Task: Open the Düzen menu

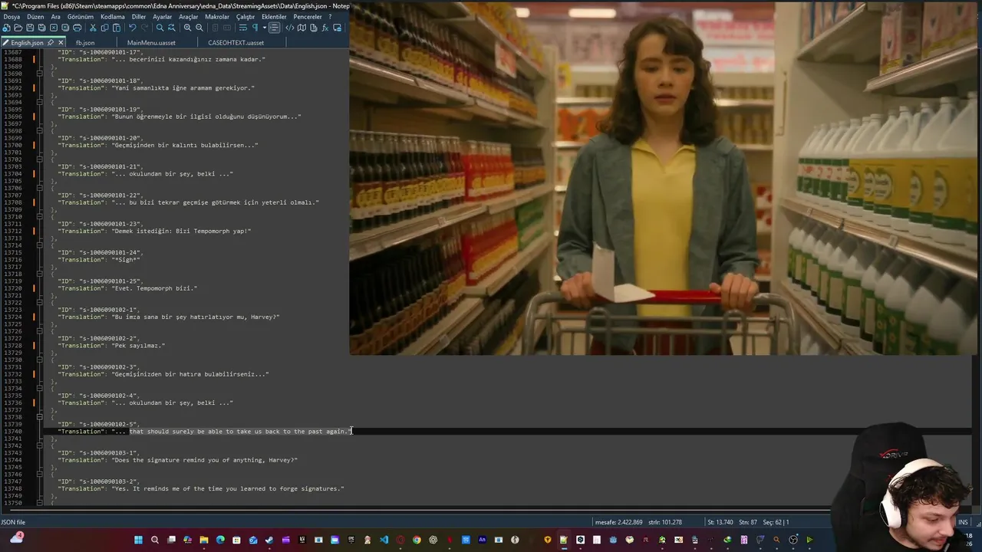Action: [35, 17]
